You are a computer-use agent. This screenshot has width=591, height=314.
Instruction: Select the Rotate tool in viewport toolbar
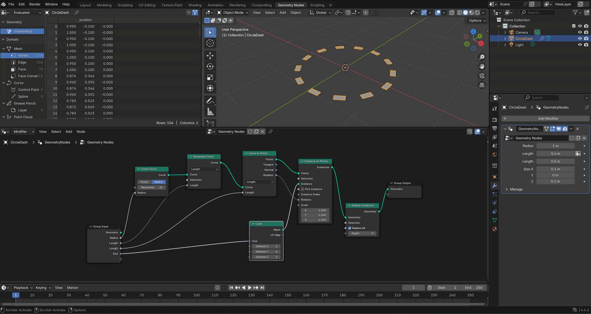pos(210,67)
